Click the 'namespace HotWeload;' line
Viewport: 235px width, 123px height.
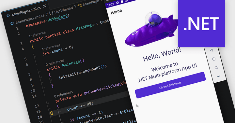click(x=48, y=20)
